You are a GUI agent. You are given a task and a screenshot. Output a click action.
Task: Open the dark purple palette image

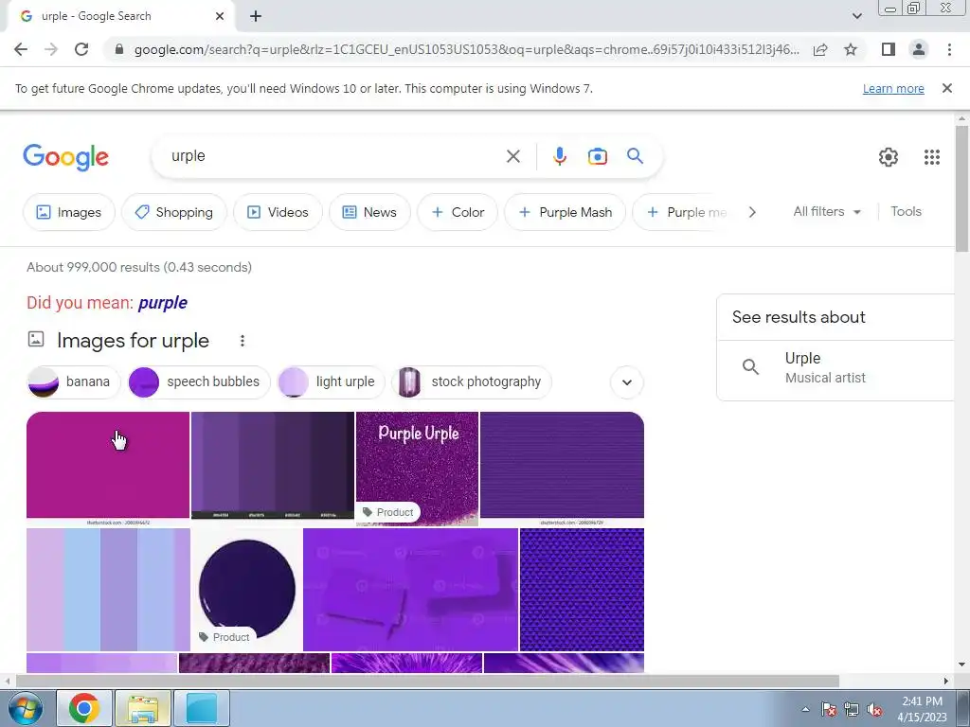tap(272, 466)
